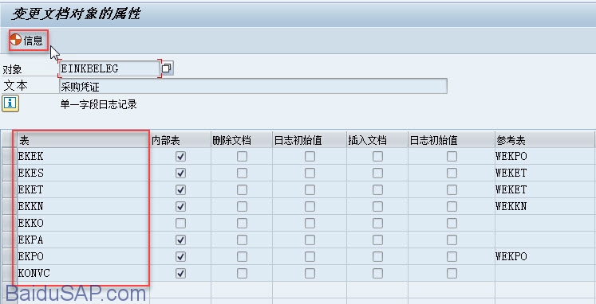Click the 内部表 column header

(180, 140)
